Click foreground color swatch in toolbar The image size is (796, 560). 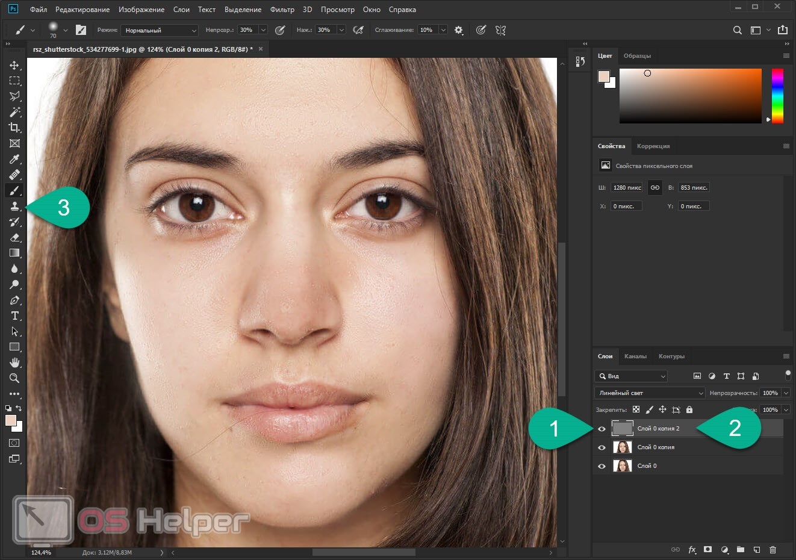[11, 420]
